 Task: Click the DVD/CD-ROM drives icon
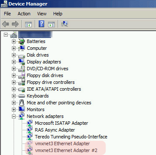tap(22, 69)
